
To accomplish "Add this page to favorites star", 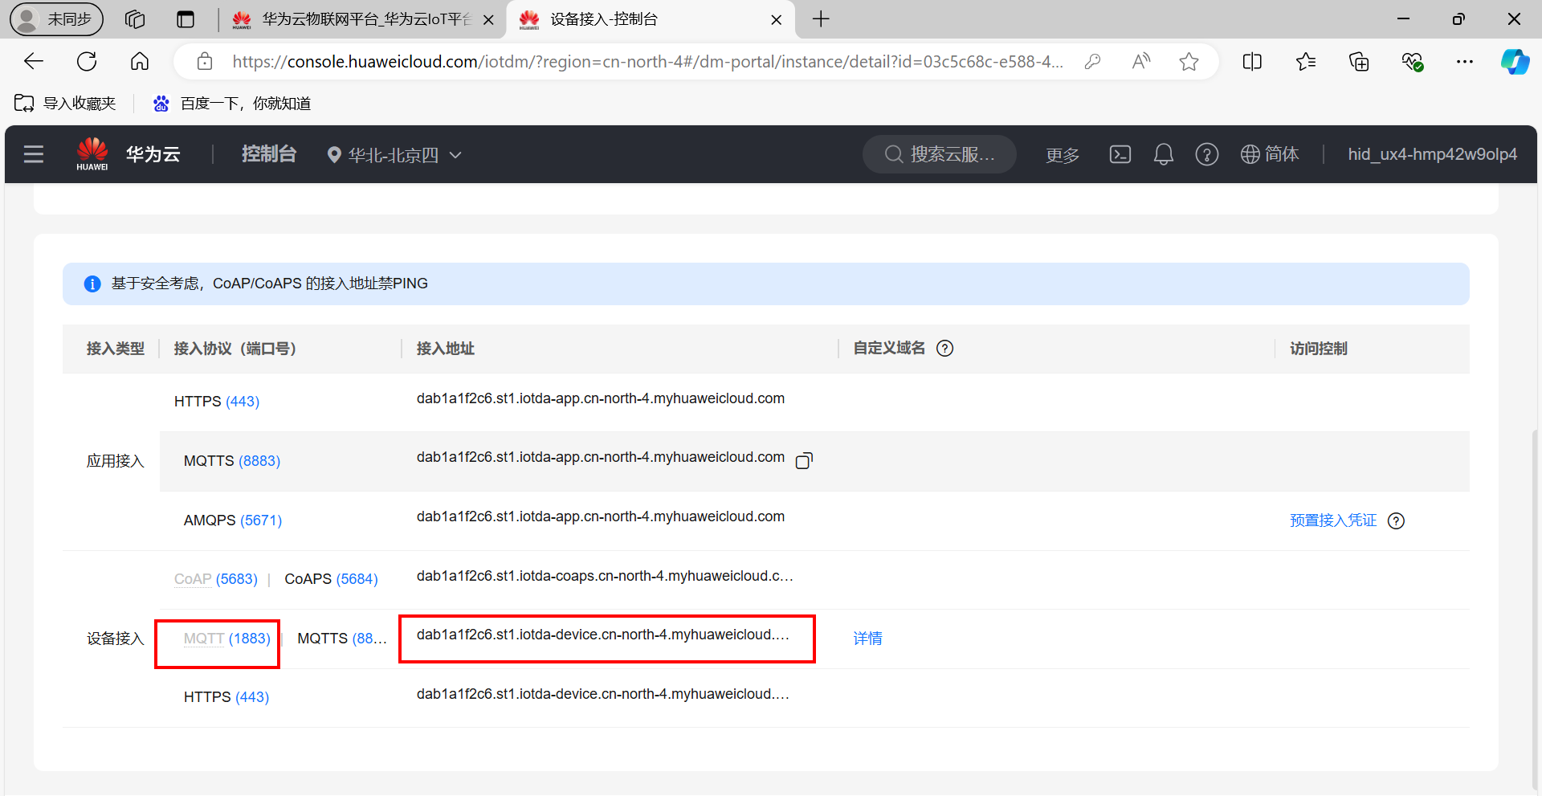I will tap(1189, 62).
